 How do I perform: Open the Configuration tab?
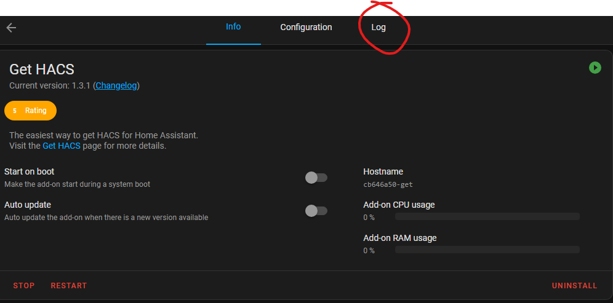point(306,27)
